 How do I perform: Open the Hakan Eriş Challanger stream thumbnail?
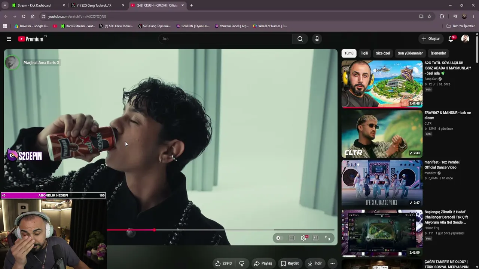pos(382,233)
